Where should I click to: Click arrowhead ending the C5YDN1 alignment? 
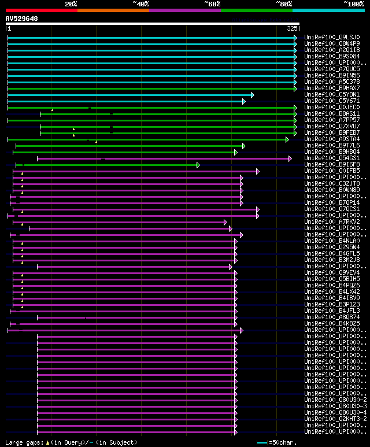coord(252,95)
